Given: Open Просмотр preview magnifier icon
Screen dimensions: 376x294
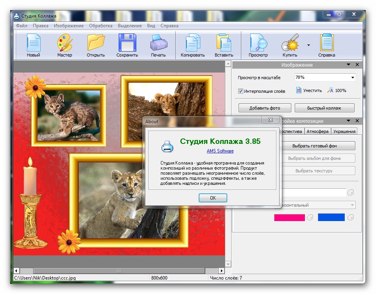Looking at the screenshot, I should 258,43.
